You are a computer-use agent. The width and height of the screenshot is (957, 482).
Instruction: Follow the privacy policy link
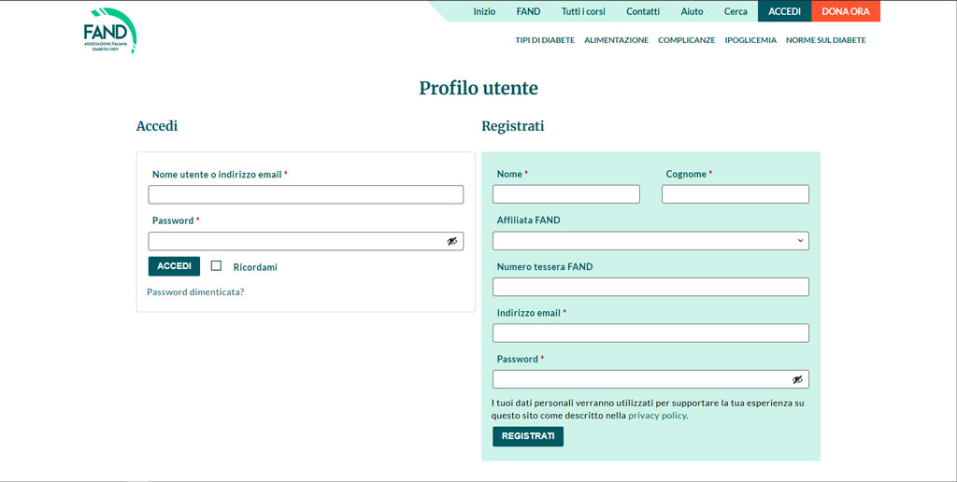pos(657,416)
